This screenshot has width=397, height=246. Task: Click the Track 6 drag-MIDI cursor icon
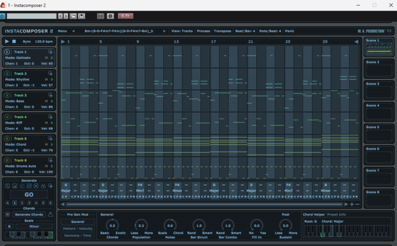click(50, 160)
